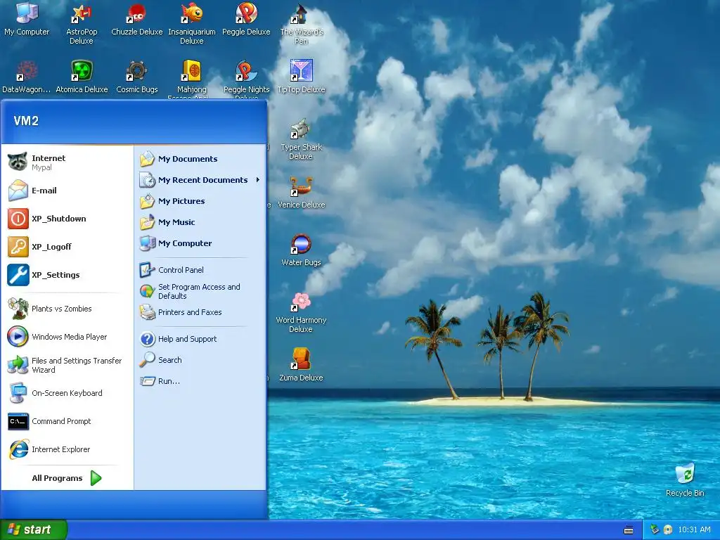
Task: Expand All Programs in the Start menu
Action: (67, 478)
